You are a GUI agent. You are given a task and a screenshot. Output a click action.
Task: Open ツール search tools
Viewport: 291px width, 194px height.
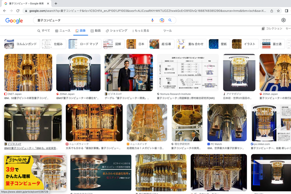coord(167,31)
